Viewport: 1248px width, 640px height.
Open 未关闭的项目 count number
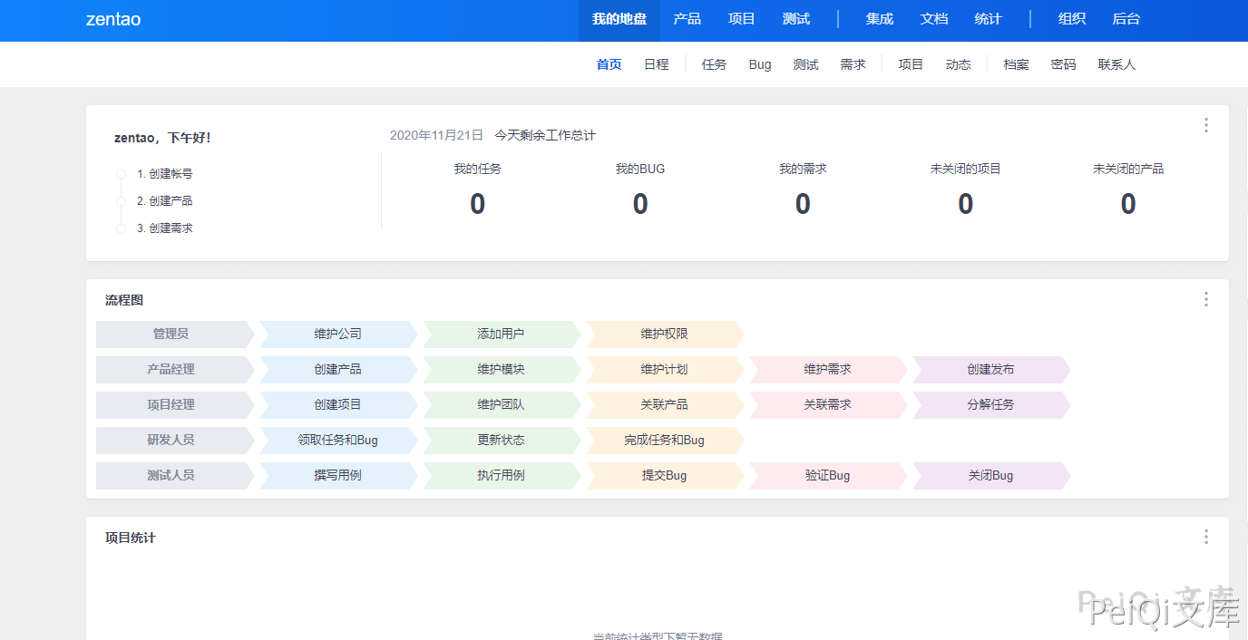965,204
